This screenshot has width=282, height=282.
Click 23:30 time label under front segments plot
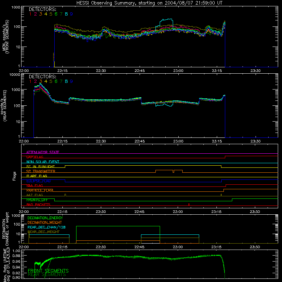click(x=255, y=71)
